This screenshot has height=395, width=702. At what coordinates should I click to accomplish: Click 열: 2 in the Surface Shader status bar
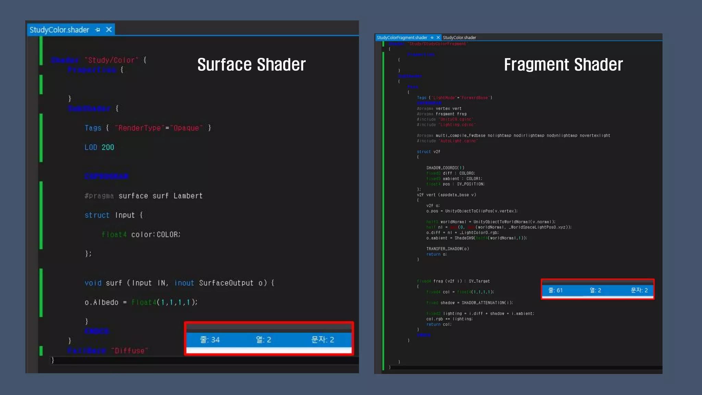click(264, 340)
